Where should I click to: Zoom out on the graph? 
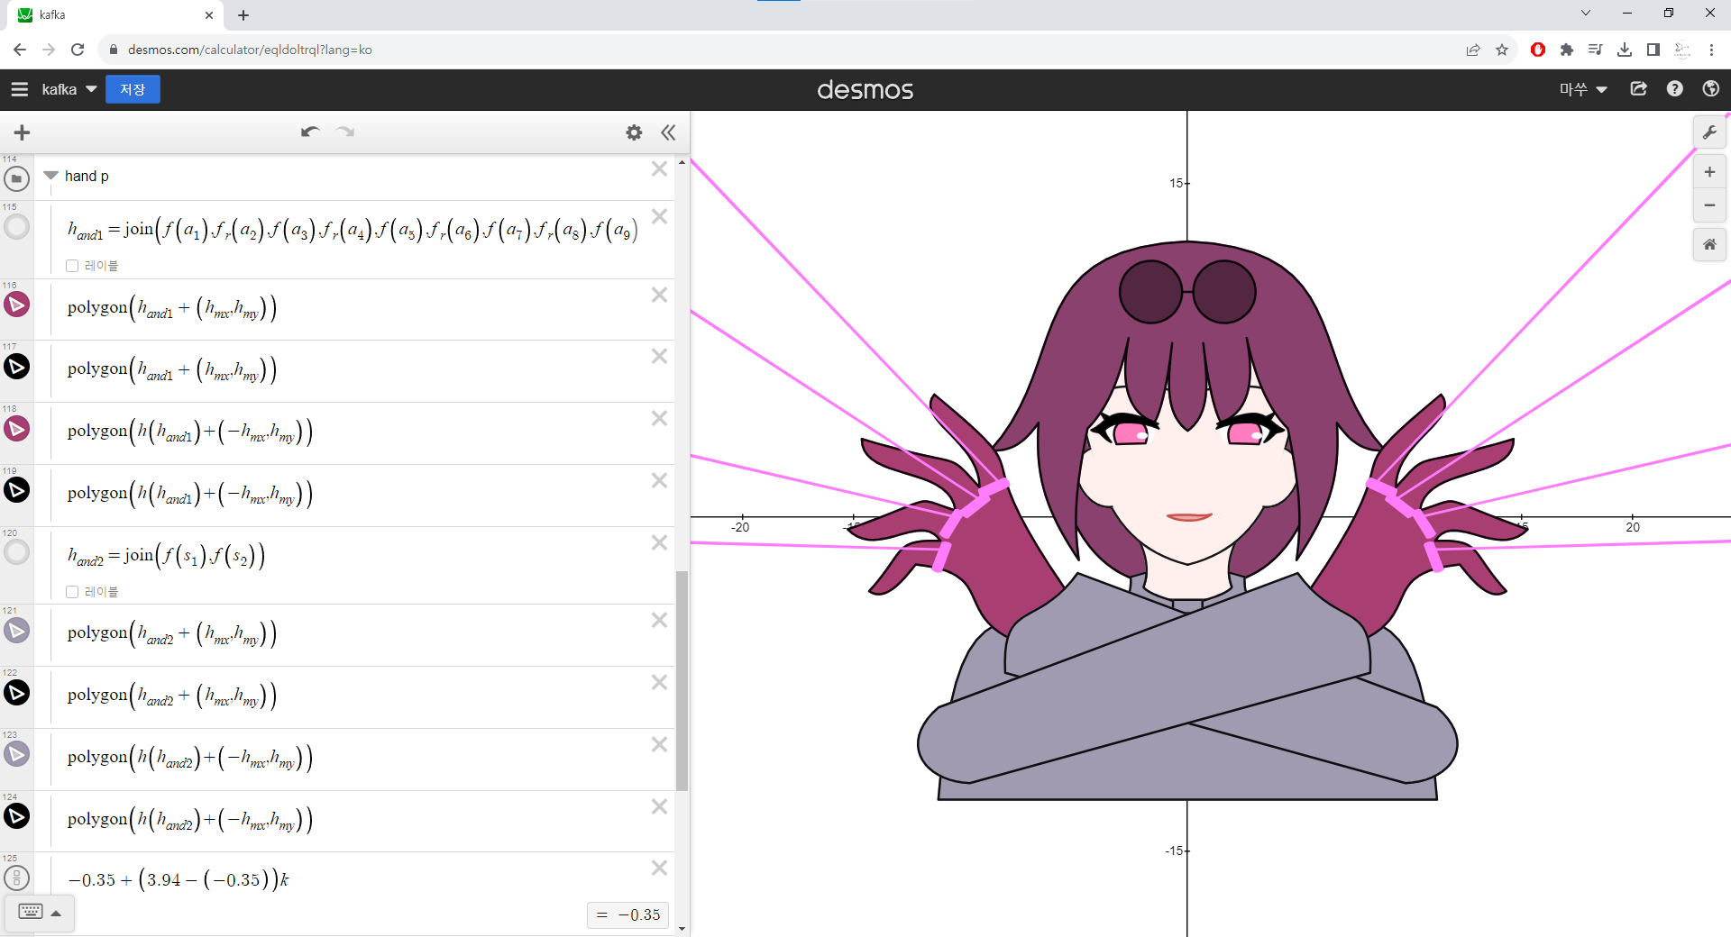[1709, 205]
